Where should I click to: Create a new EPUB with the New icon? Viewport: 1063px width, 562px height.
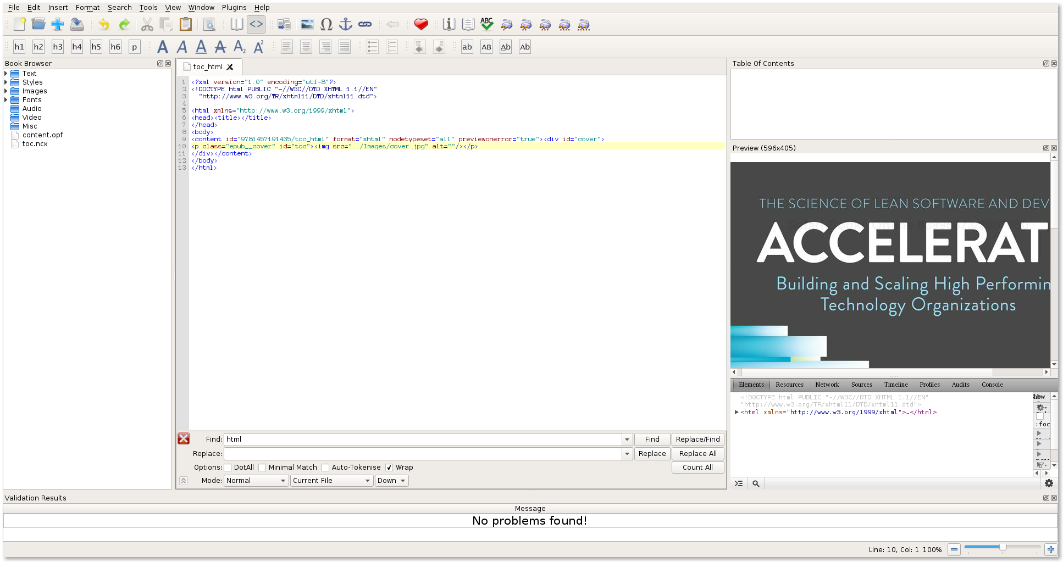[19, 24]
